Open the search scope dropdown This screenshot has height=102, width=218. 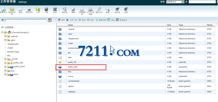pyautogui.click(x=175, y=2)
